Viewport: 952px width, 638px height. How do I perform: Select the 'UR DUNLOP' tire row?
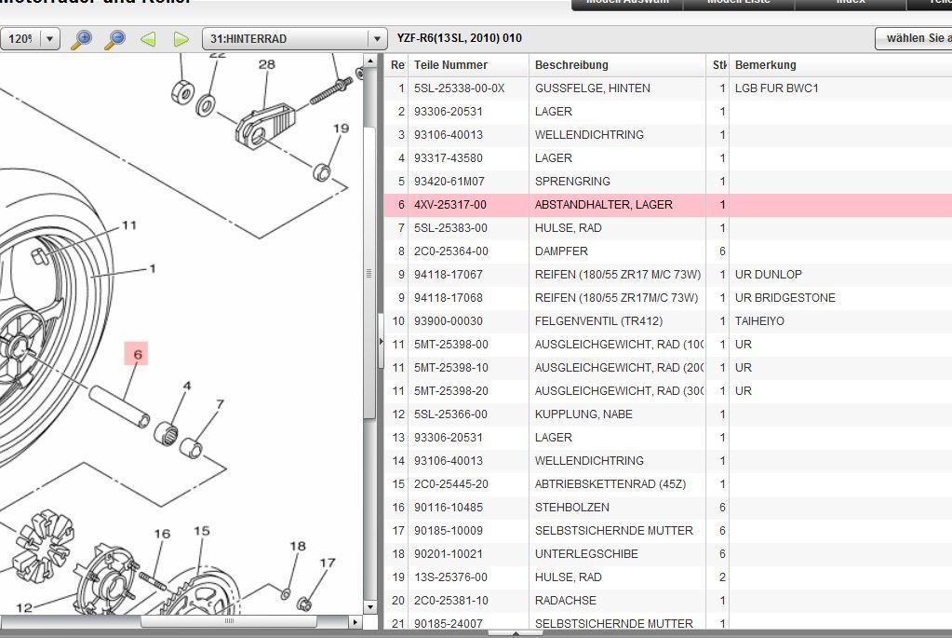point(668,275)
